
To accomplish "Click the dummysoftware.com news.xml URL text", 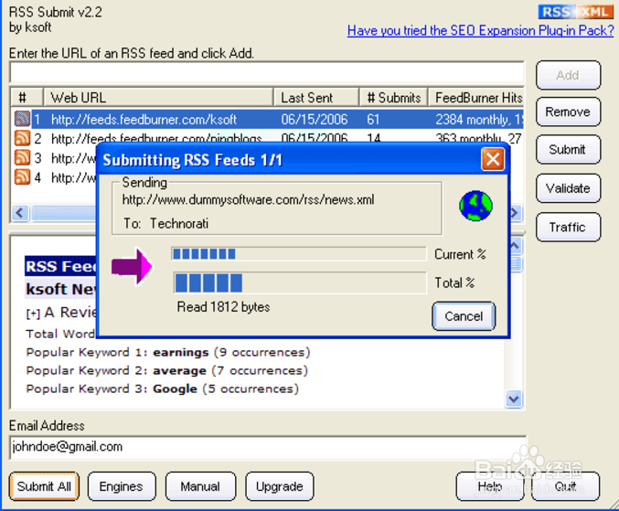I will [x=249, y=199].
